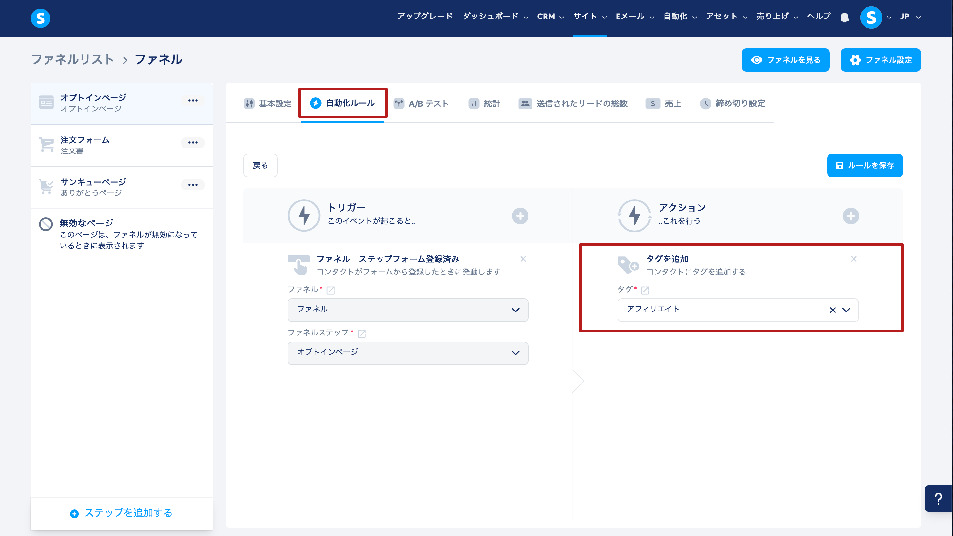This screenshot has height=536, width=953.
Task: Open the three-dot menu for サンキューページ step
Action: pos(192,185)
